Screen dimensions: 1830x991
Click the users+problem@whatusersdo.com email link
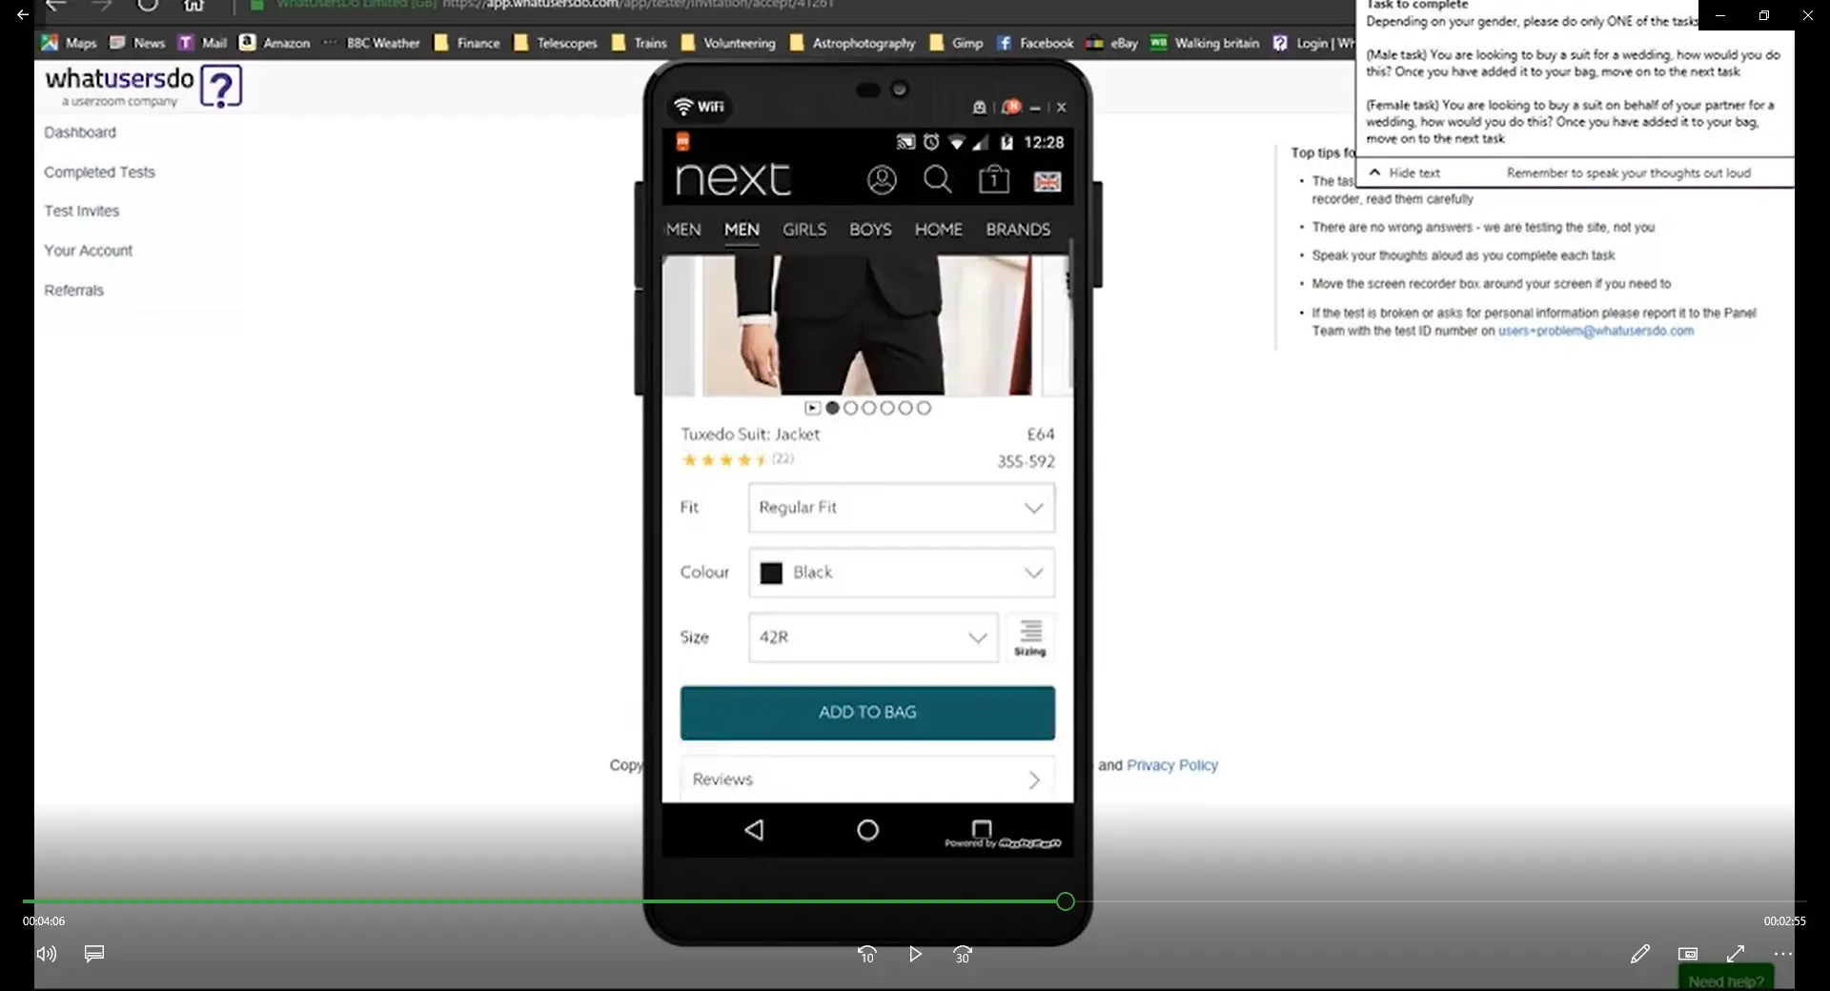(x=1596, y=331)
